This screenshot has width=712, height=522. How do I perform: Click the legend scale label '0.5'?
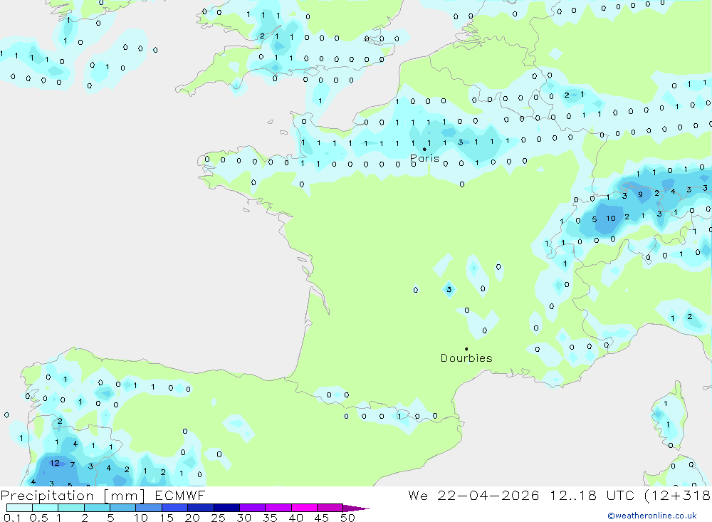pyautogui.click(x=38, y=518)
